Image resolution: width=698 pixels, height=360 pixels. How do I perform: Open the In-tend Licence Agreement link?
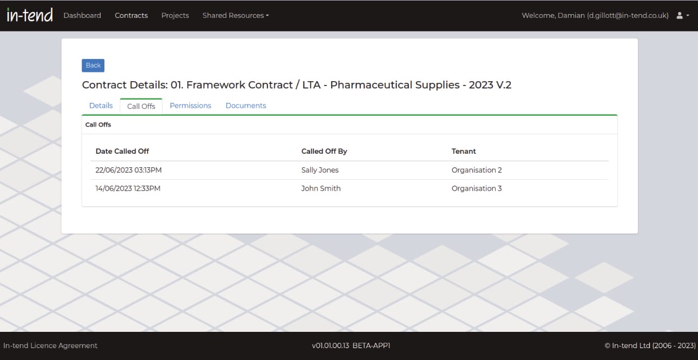coord(50,345)
